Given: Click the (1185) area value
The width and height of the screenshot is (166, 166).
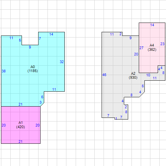Looking at the screenshot, I should [33, 71].
